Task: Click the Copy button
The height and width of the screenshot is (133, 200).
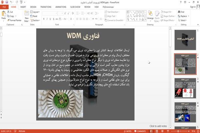Action: (11, 16)
